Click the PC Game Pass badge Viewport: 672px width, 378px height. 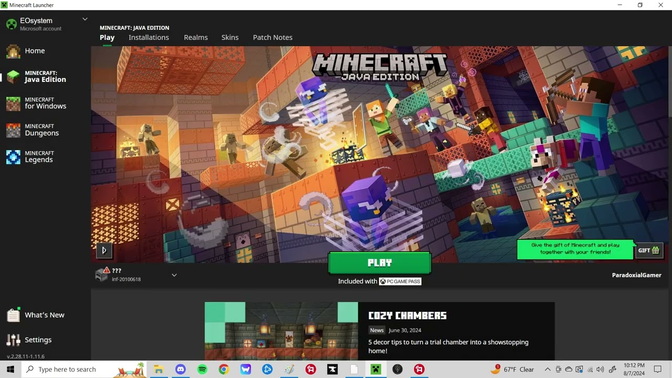pyautogui.click(x=400, y=281)
